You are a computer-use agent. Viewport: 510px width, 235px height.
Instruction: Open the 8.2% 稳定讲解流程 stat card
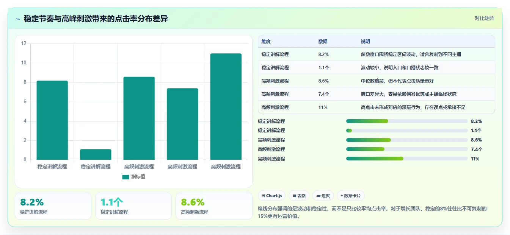tap(53, 206)
